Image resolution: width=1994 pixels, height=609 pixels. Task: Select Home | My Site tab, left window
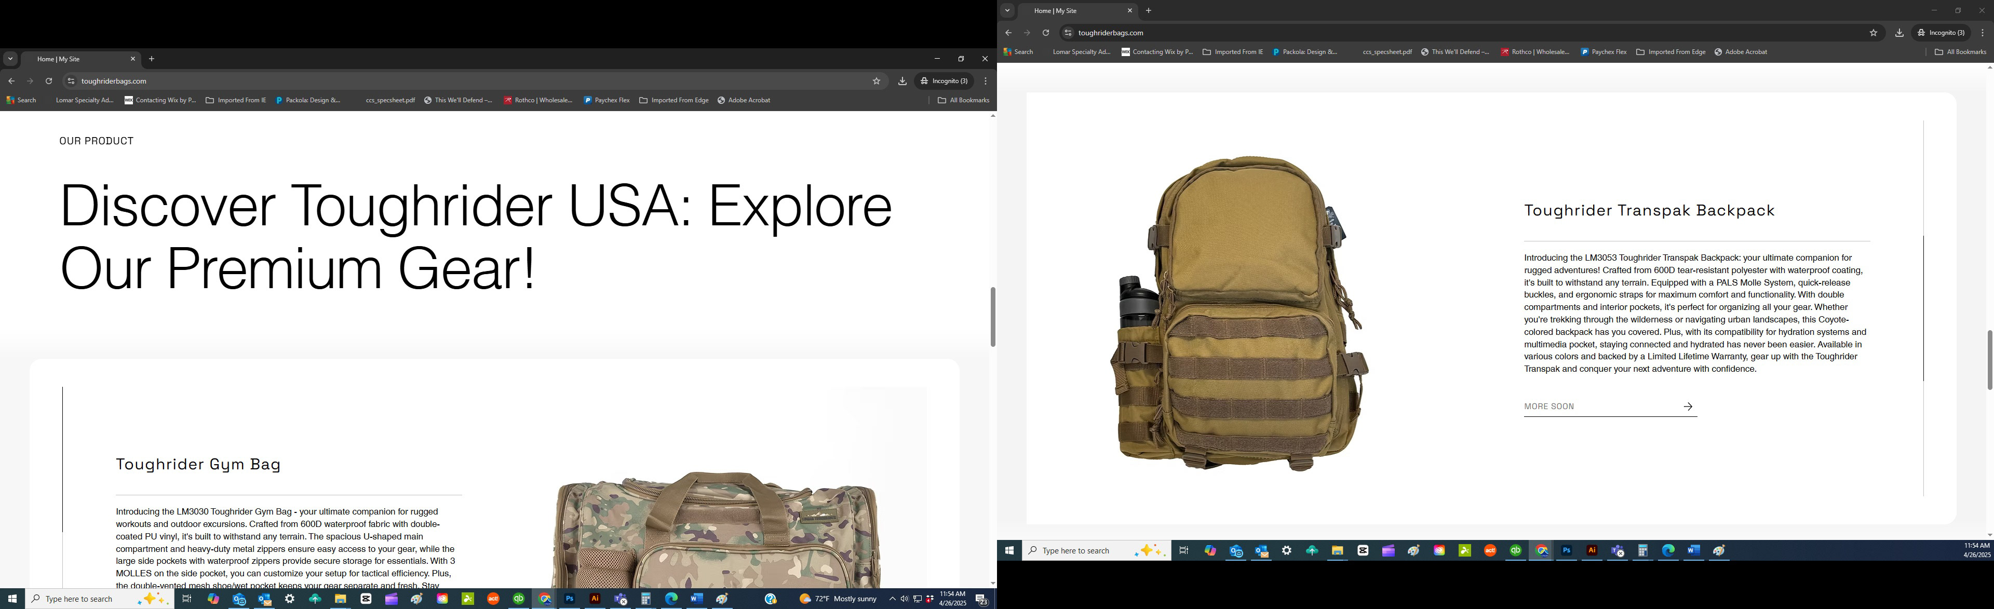(80, 59)
